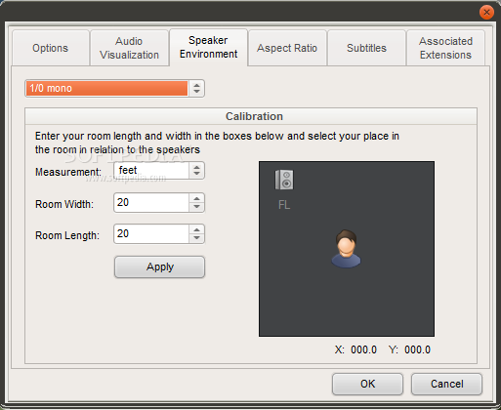Click the 1/0 mono dropdown arrows

[196, 88]
